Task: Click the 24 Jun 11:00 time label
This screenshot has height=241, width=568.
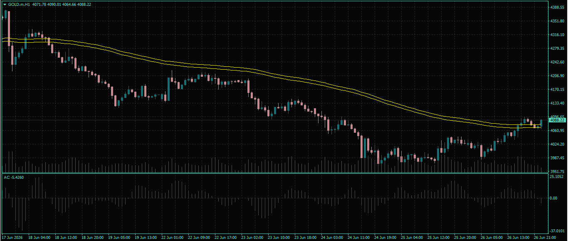Action: [x=358, y=238]
